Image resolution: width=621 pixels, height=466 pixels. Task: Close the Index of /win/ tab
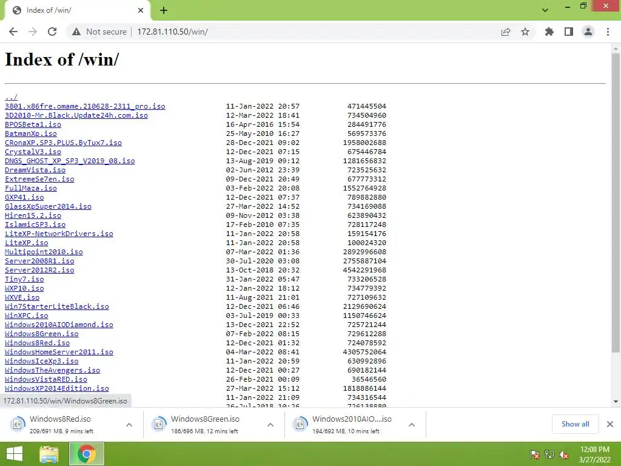tap(141, 10)
